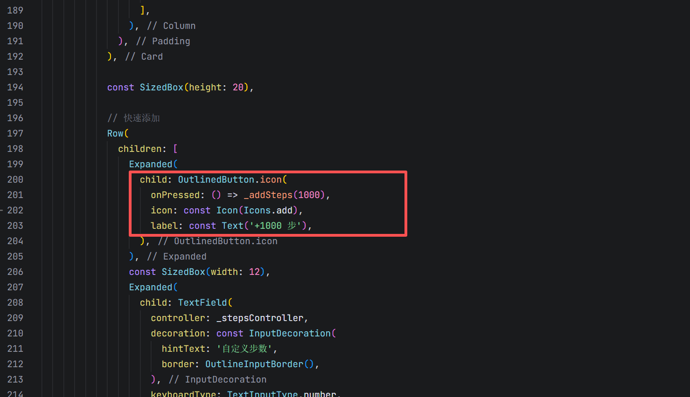Image resolution: width=690 pixels, height=397 pixels.
Task: Click the 'hintText:' property name
Action: [x=186, y=349]
